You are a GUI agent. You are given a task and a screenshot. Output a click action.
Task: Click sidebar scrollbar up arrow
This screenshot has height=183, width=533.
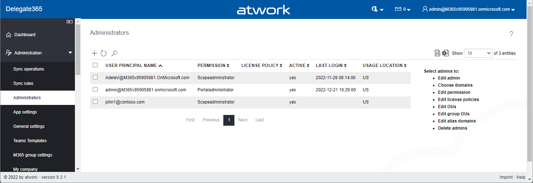[x=78, y=21]
